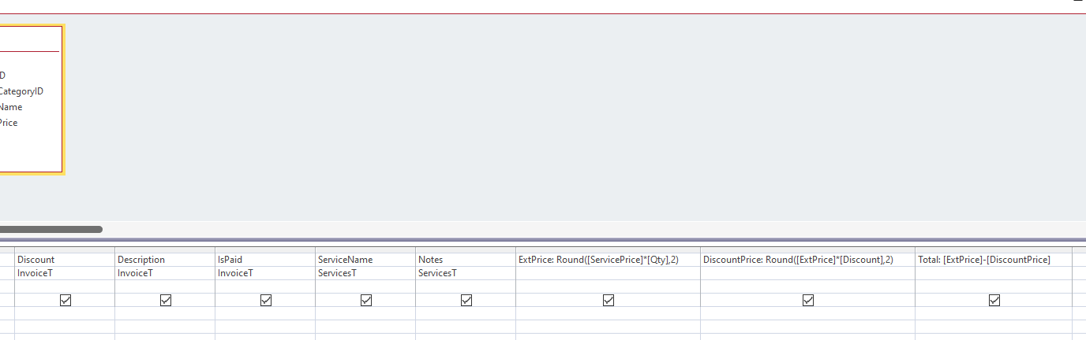Viewport: 1086px width, 340px height.
Task: Uncheck Show box under Notes column
Action: pyautogui.click(x=466, y=300)
